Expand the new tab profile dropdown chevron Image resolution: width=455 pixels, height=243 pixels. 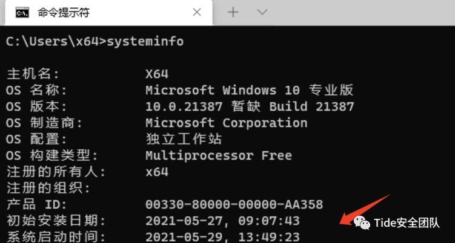pyautogui.click(x=262, y=12)
